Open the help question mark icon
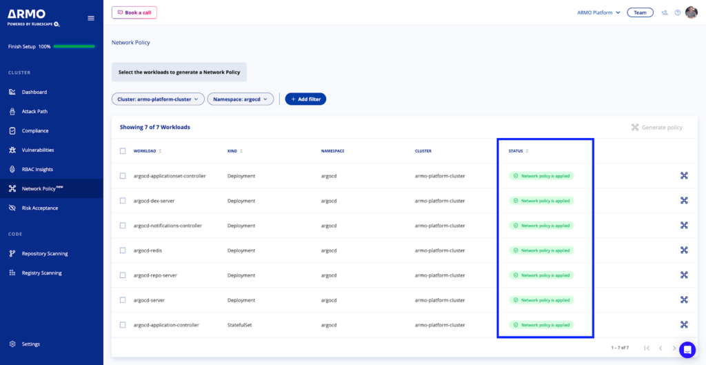706x365 pixels. (677, 12)
